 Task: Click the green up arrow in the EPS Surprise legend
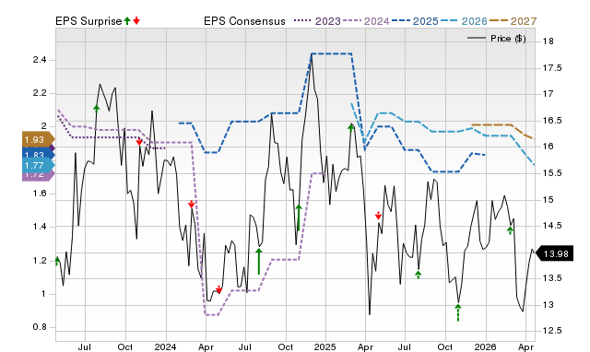click(x=127, y=20)
